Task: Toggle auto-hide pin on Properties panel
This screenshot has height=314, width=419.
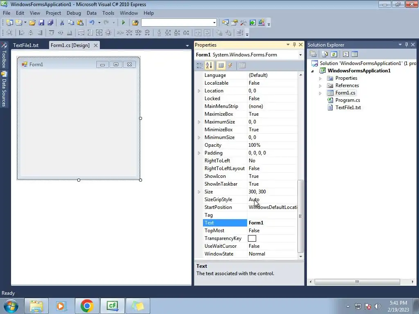Action: [294, 45]
